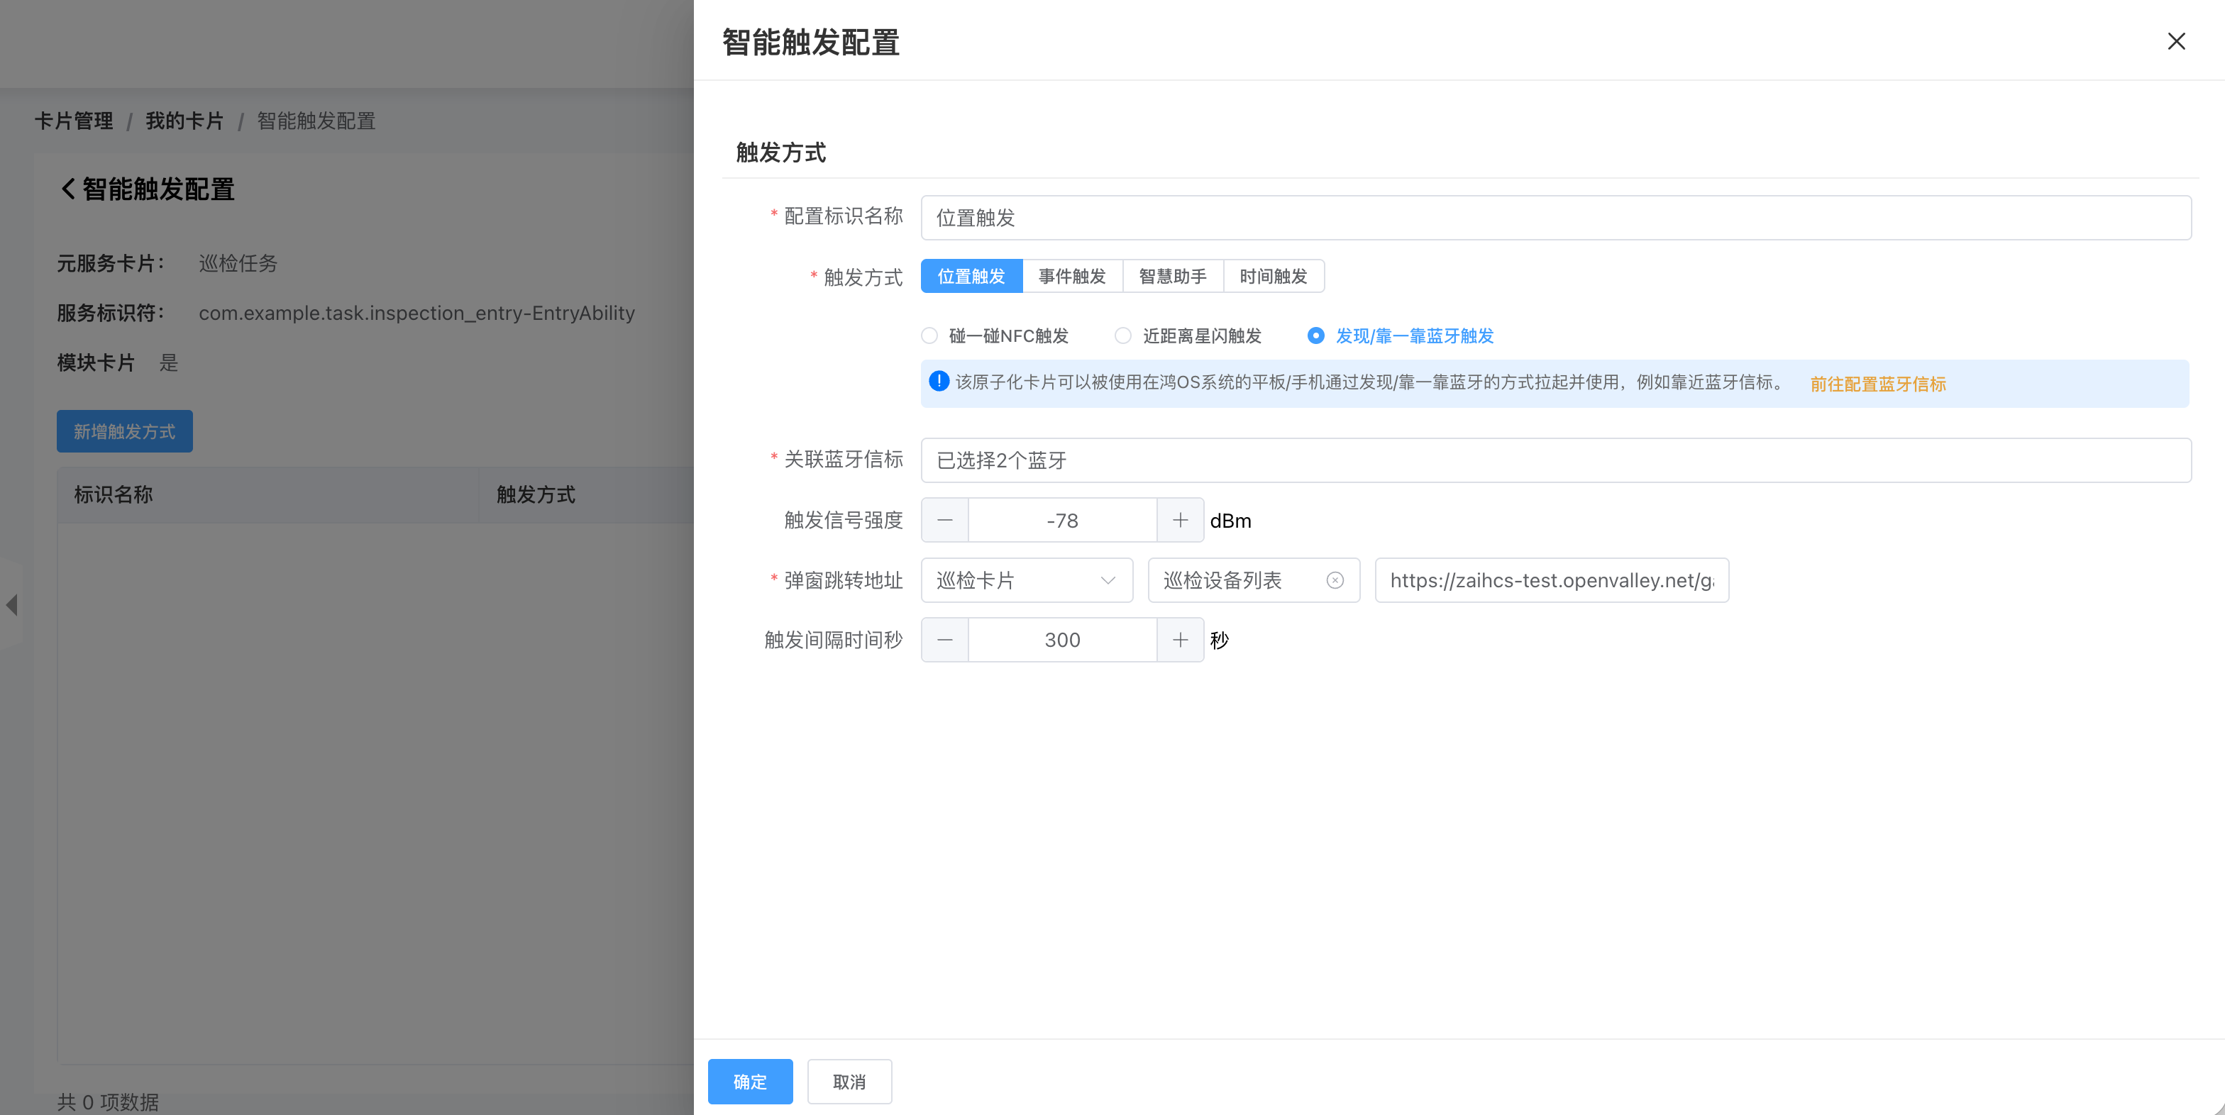Select the 碰一碰NFC触发 radio option
The width and height of the screenshot is (2225, 1115).
coord(994,336)
